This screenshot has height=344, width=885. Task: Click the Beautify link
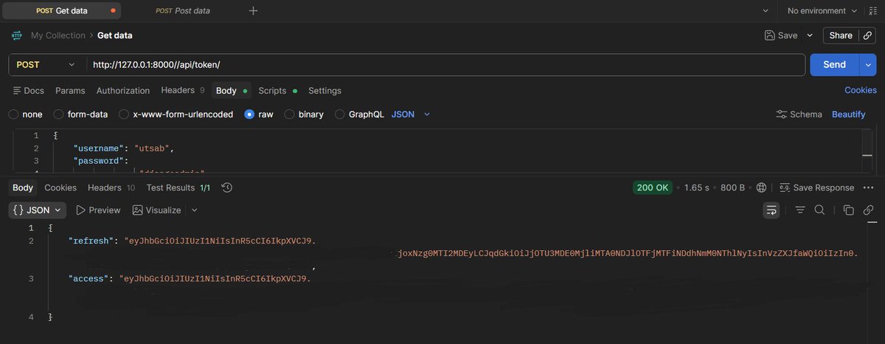tap(849, 114)
